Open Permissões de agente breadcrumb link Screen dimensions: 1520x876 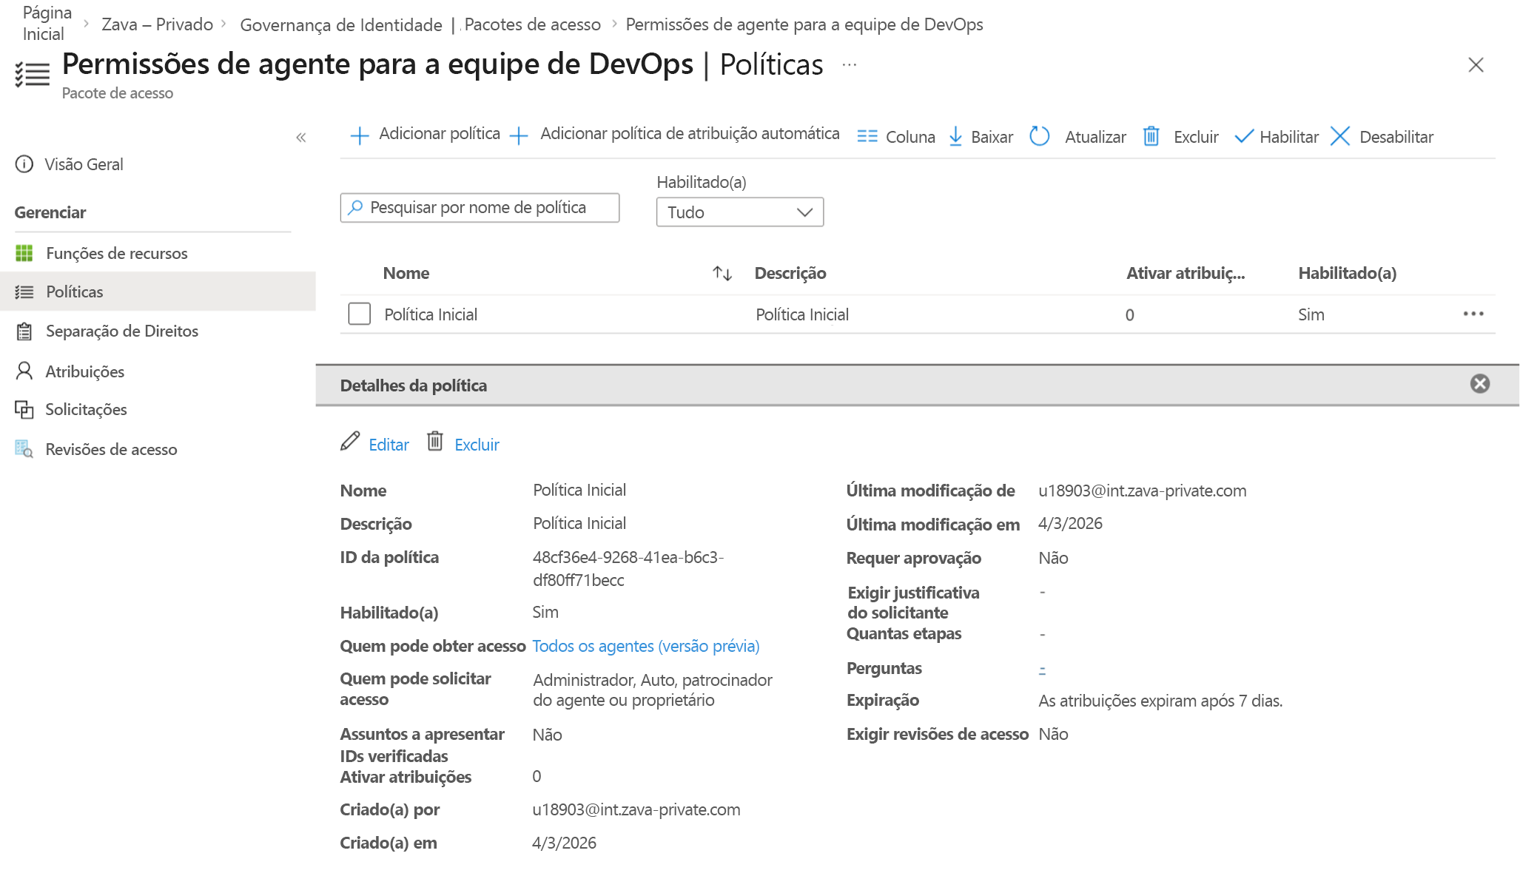coord(804,24)
